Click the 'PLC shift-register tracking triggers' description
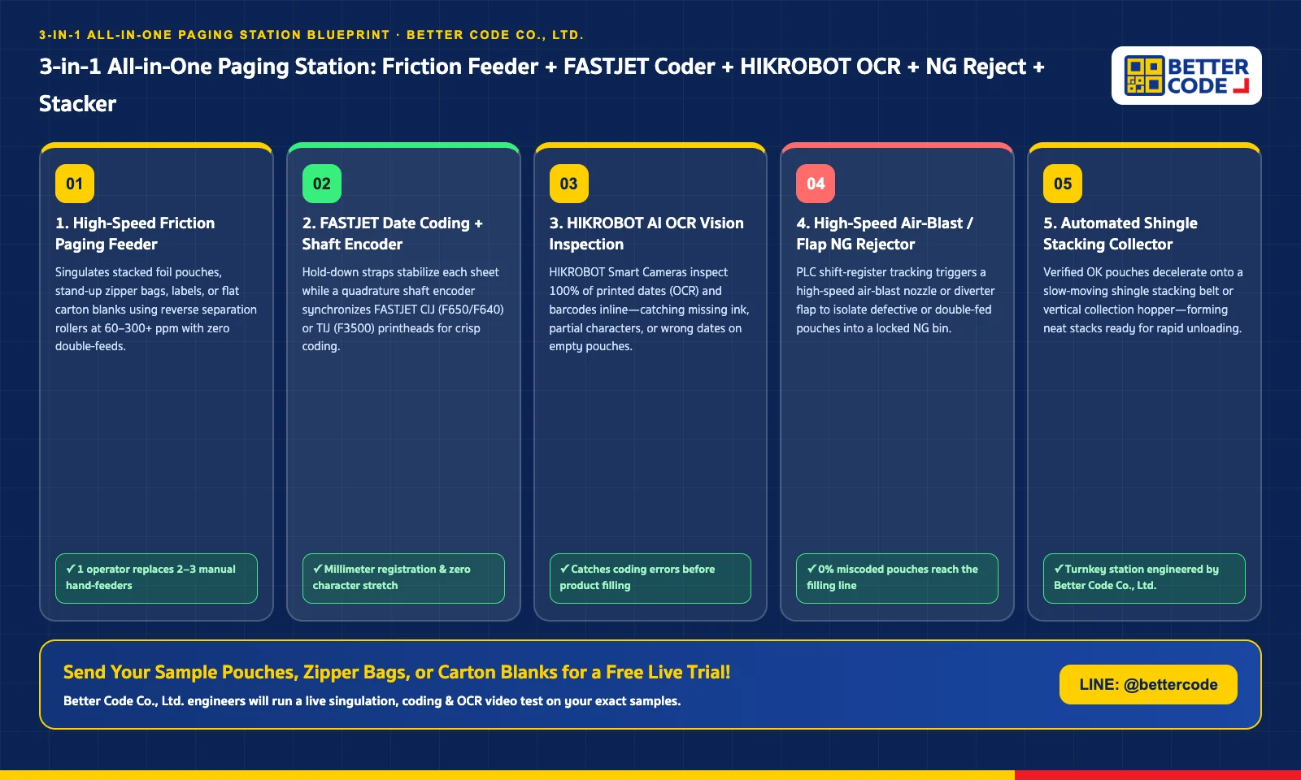The image size is (1301, 780). pyautogui.click(x=896, y=300)
